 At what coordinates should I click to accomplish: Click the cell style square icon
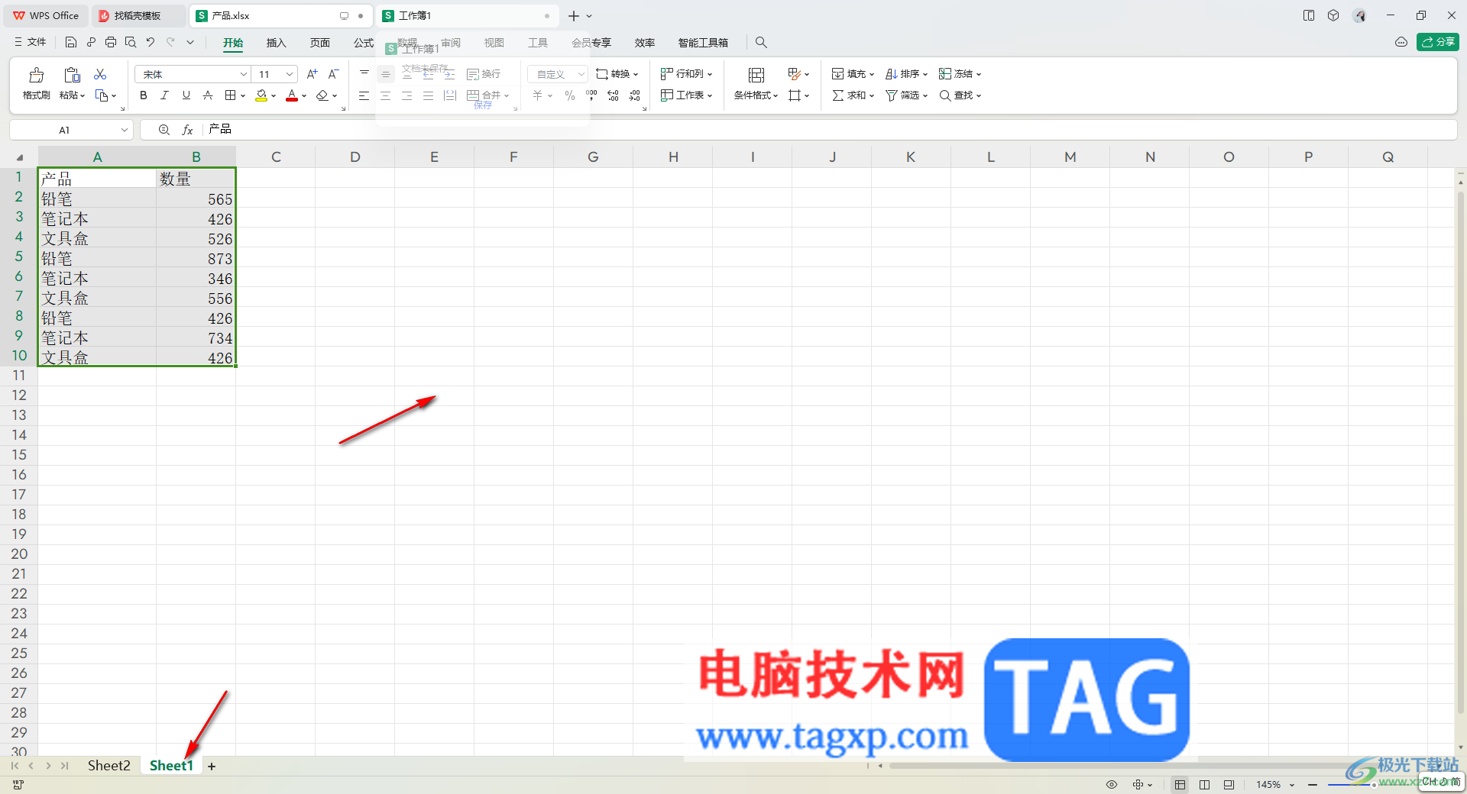(795, 95)
